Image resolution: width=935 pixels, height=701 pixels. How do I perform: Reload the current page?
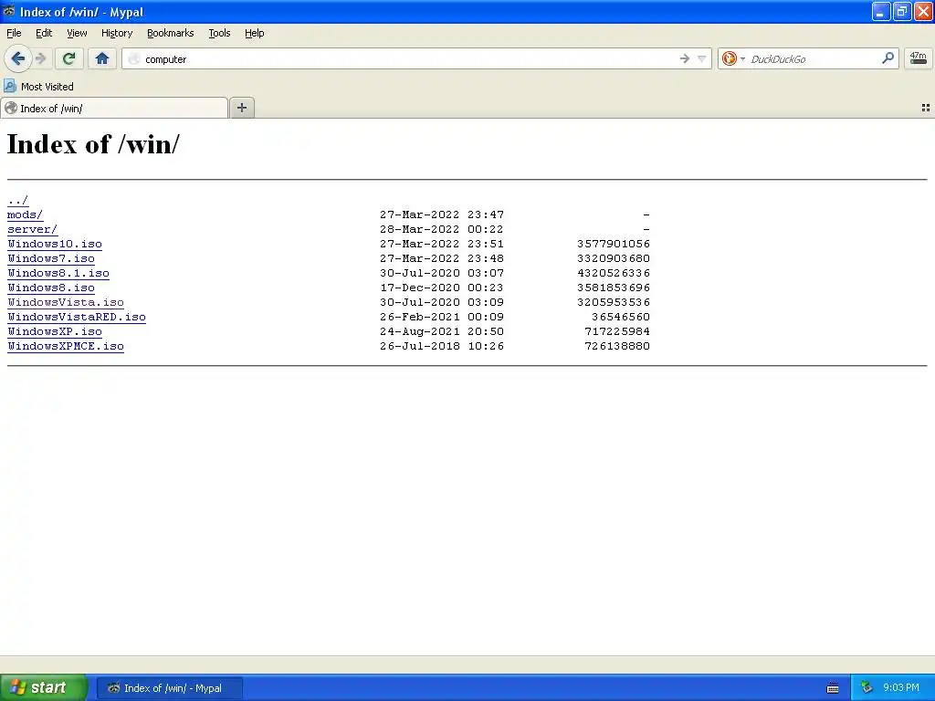pos(68,58)
